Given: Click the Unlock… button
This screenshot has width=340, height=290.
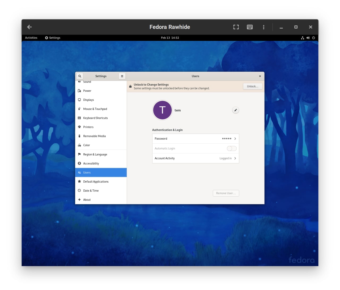Looking at the screenshot, I should [x=253, y=86].
